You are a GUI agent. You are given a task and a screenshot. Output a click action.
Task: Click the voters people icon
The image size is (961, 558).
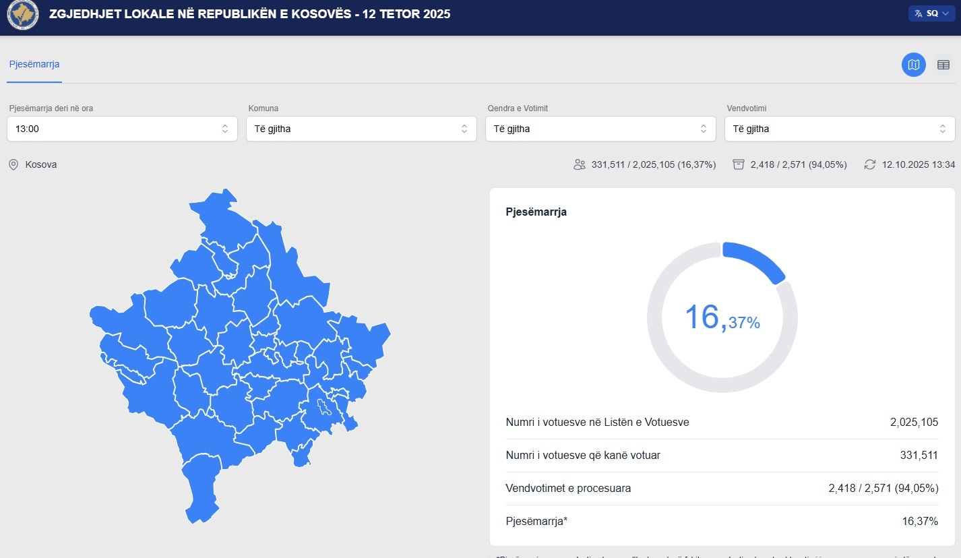(x=579, y=164)
